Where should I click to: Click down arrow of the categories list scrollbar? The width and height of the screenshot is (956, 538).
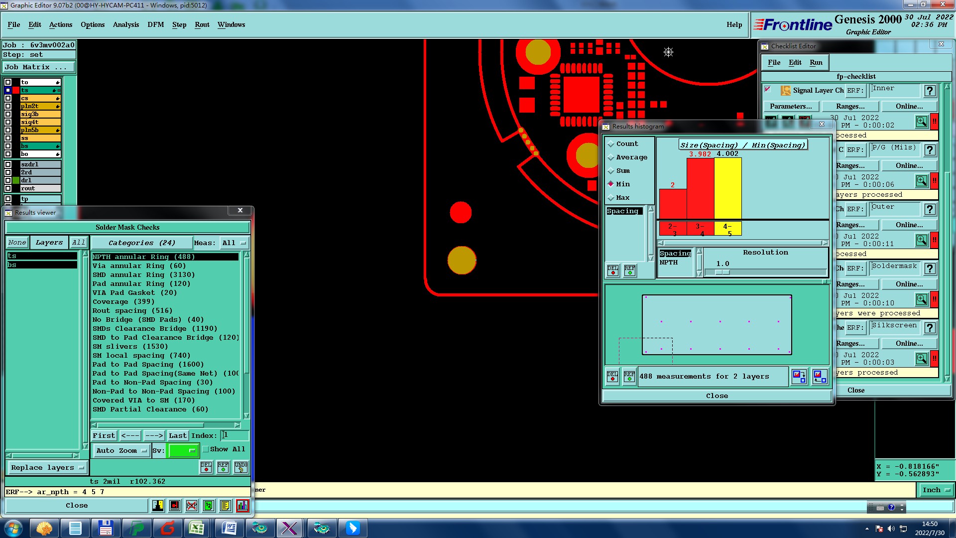pos(246,416)
